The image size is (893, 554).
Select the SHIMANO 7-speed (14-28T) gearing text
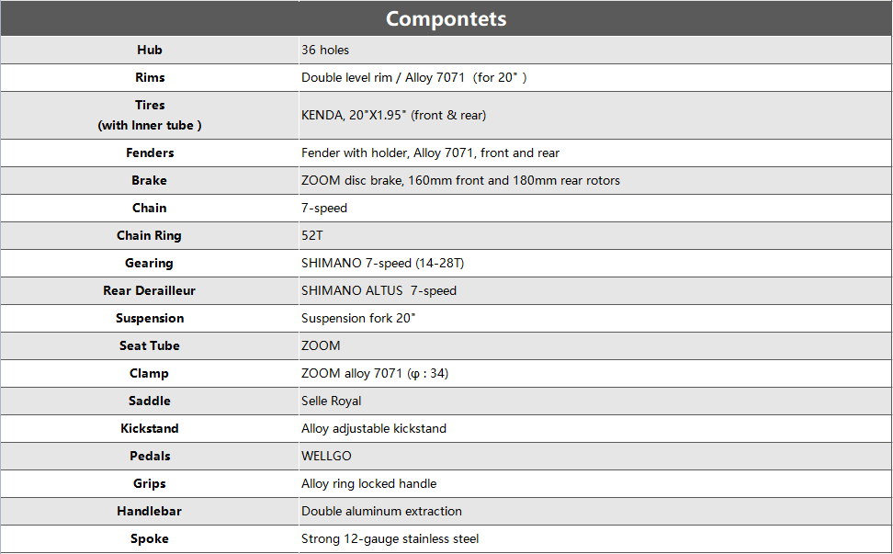[x=382, y=263]
